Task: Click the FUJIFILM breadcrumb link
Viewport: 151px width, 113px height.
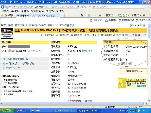Action: click(x=53, y=25)
